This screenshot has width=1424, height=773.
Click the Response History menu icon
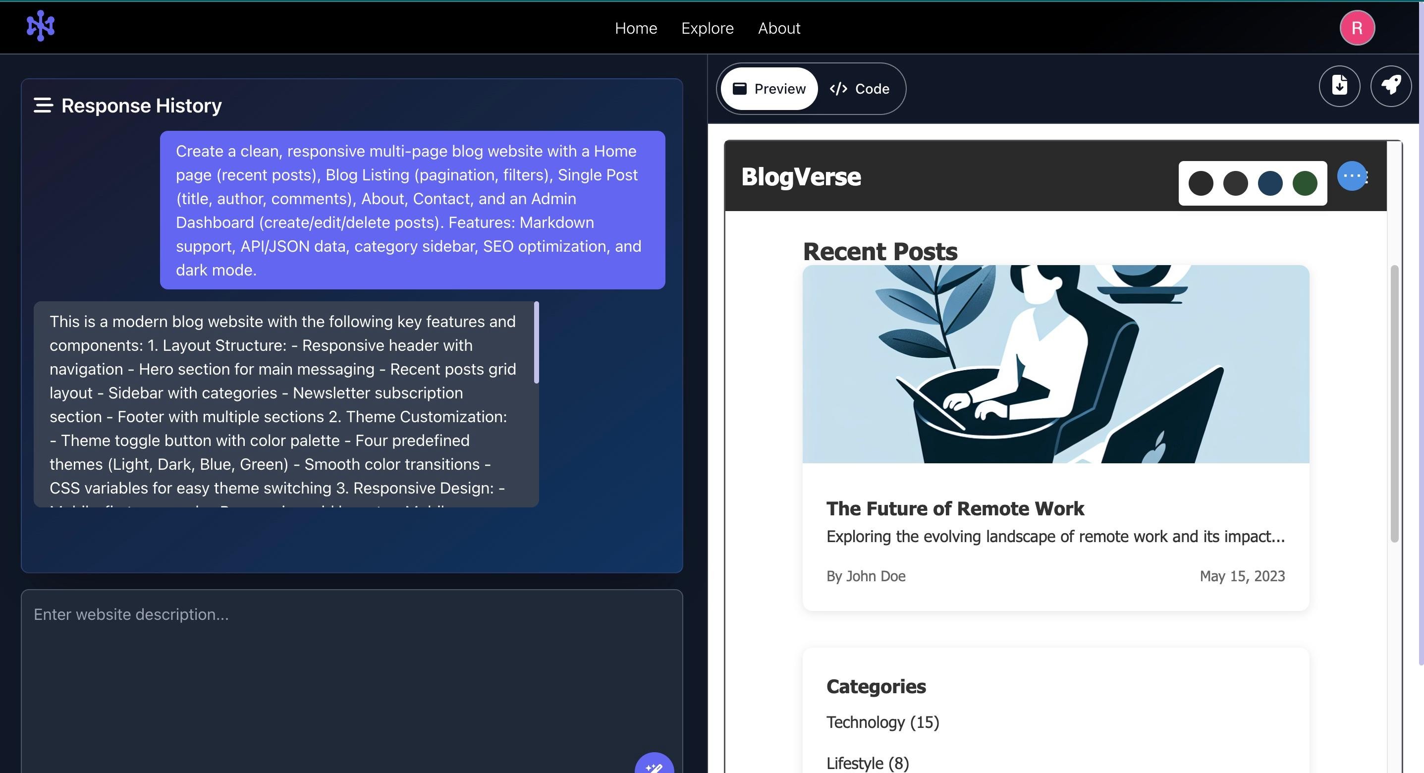[43, 105]
